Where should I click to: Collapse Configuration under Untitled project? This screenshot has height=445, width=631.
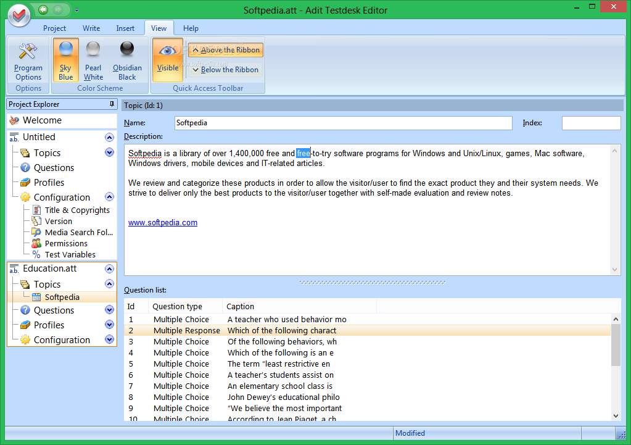pyautogui.click(x=109, y=196)
